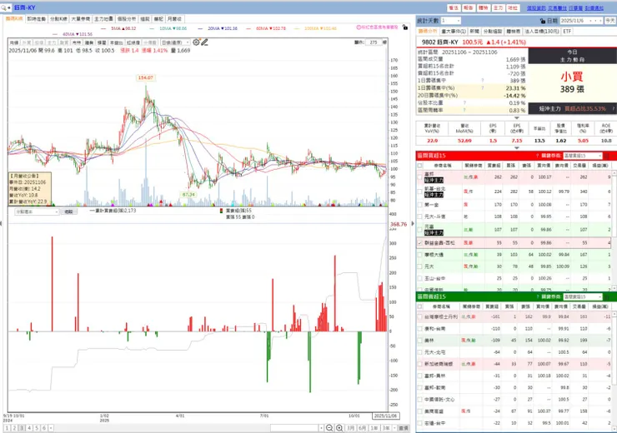Click the 3月 range button
617x433 pixels.
point(350,428)
